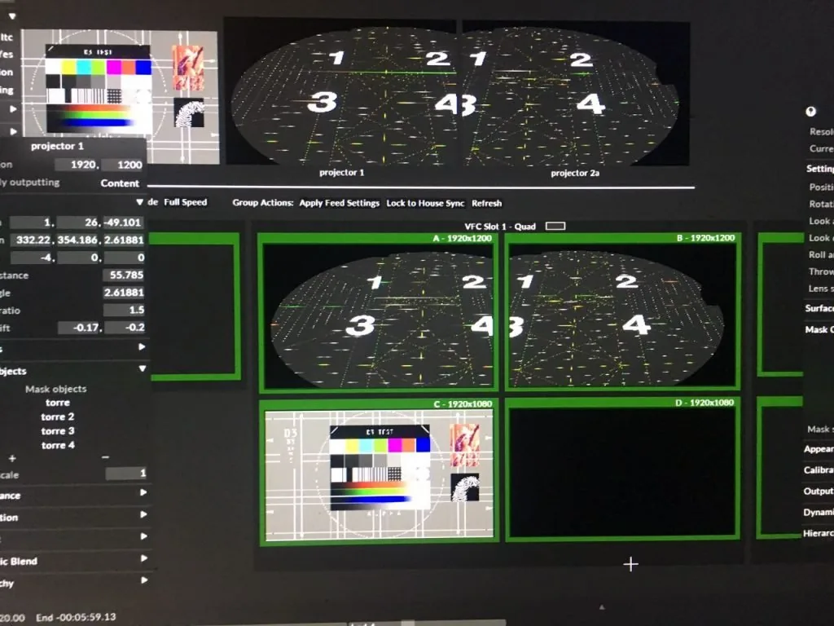Expand the Dynamic Blend section arrow

(x=143, y=558)
